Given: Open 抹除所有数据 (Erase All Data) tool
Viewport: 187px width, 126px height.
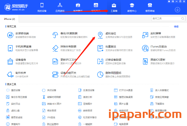Looking at the screenshot, I should coord(67,48).
